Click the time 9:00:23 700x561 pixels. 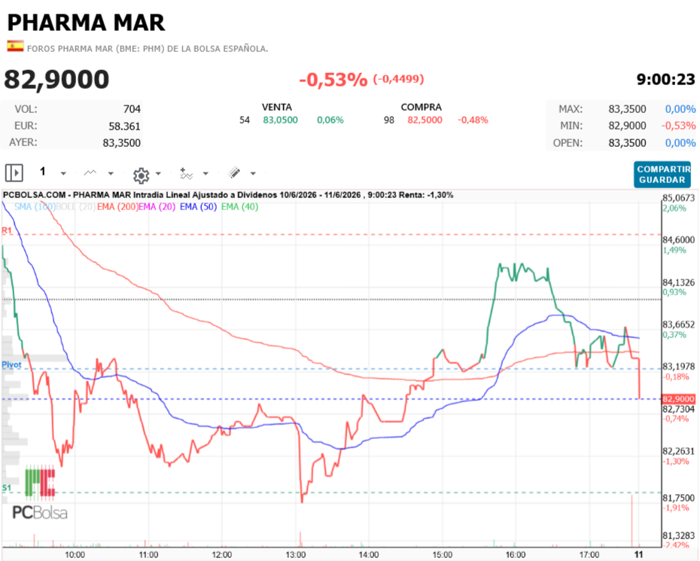click(x=665, y=80)
